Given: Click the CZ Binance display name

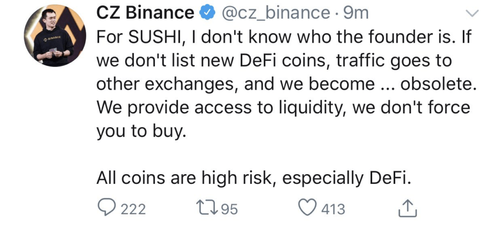Looking at the screenshot, I should (145, 13).
